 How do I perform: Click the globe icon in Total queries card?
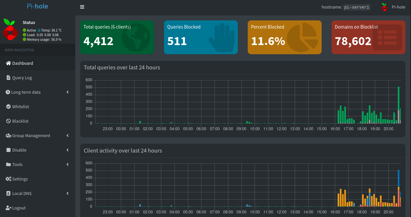tap(136, 37)
